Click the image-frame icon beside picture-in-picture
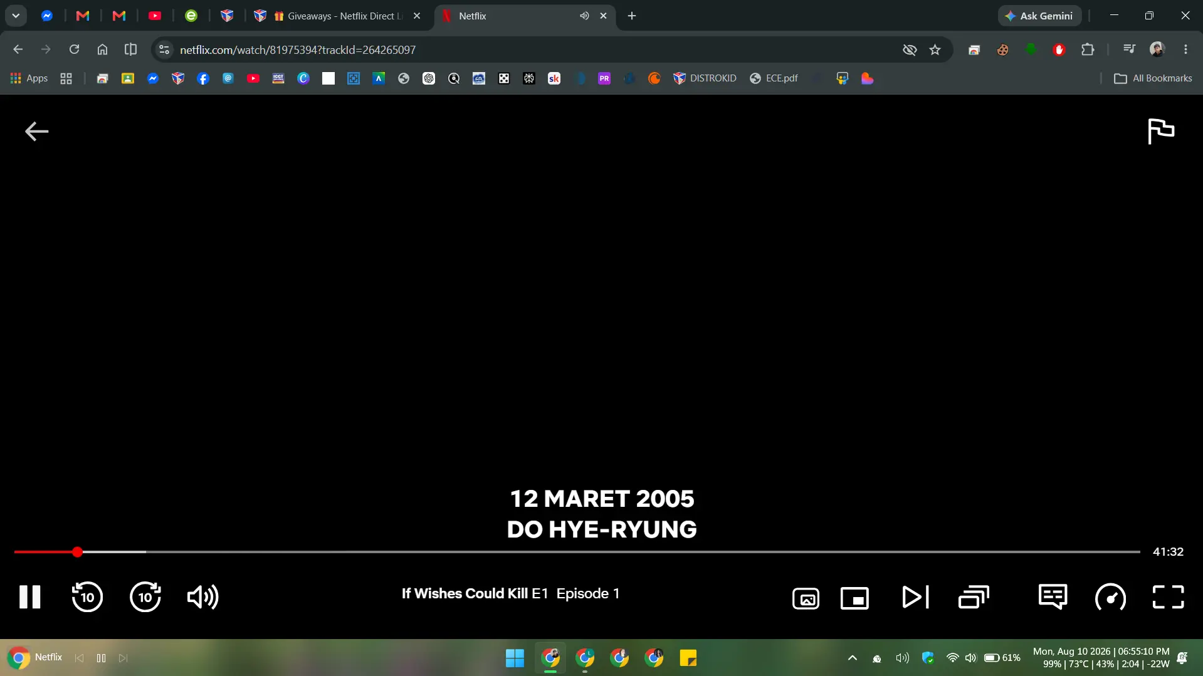This screenshot has height=676, width=1203. pyautogui.click(x=806, y=598)
